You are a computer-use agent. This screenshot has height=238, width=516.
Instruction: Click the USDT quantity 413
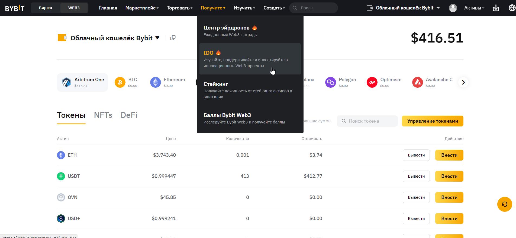coord(245,176)
